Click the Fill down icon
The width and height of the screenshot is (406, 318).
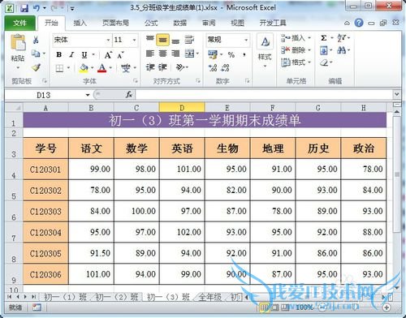click(x=324, y=50)
